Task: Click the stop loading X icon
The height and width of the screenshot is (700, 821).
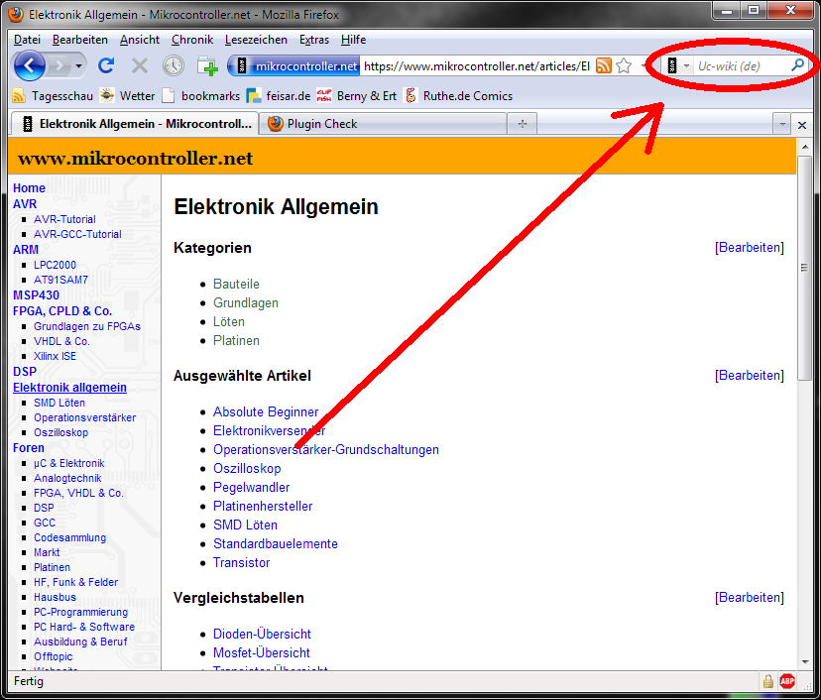Action: coord(139,66)
